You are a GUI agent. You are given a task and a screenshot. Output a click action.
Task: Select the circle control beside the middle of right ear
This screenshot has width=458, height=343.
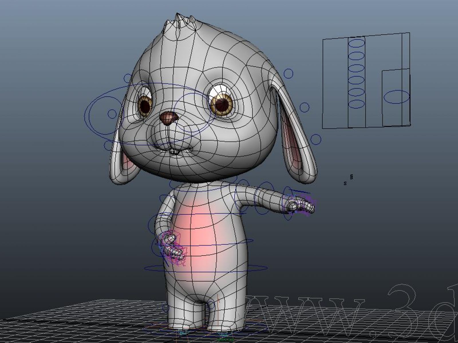pyautogui.click(x=305, y=107)
